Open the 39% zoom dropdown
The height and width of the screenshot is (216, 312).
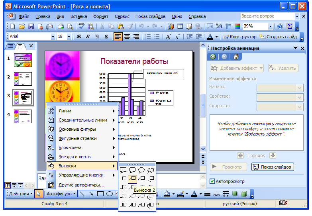270,26
